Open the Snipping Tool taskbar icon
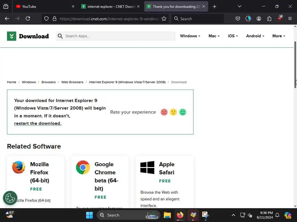The image size is (297, 222). (x=206, y=215)
